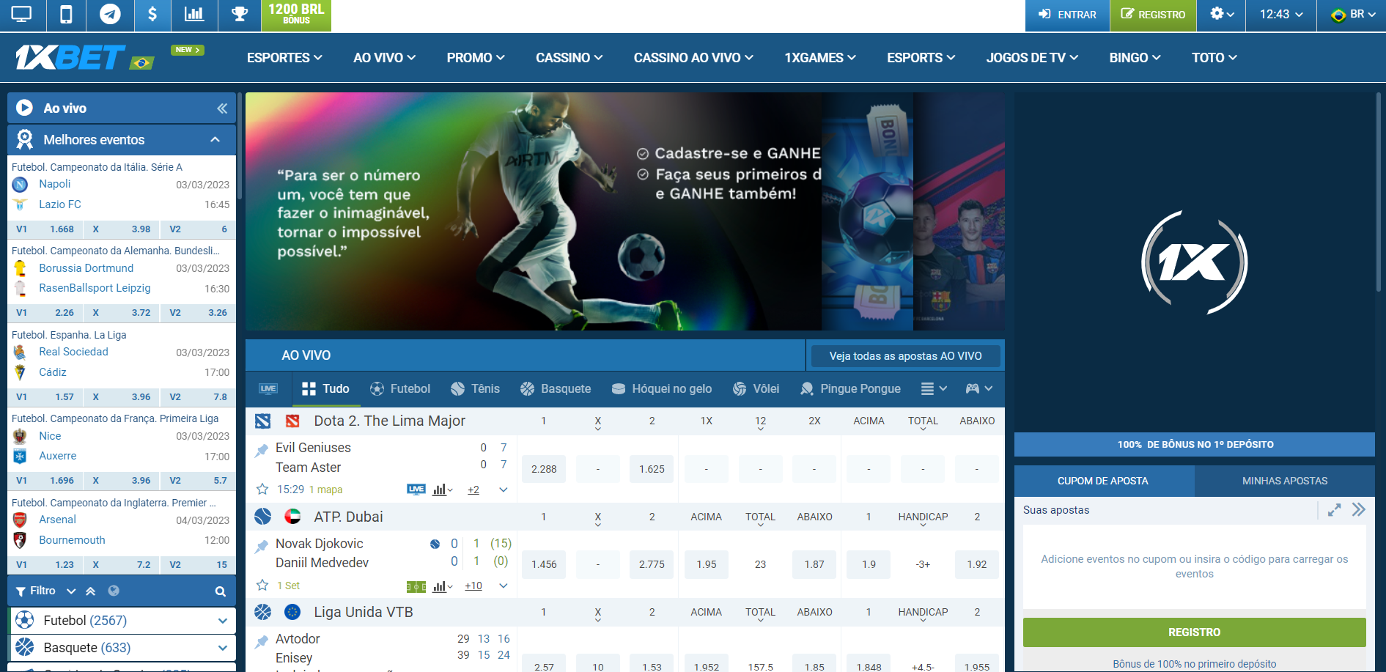
Task: Select X odds 7.2 for Arsenal match
Action: pyautogui.click(x=122, y=565)
